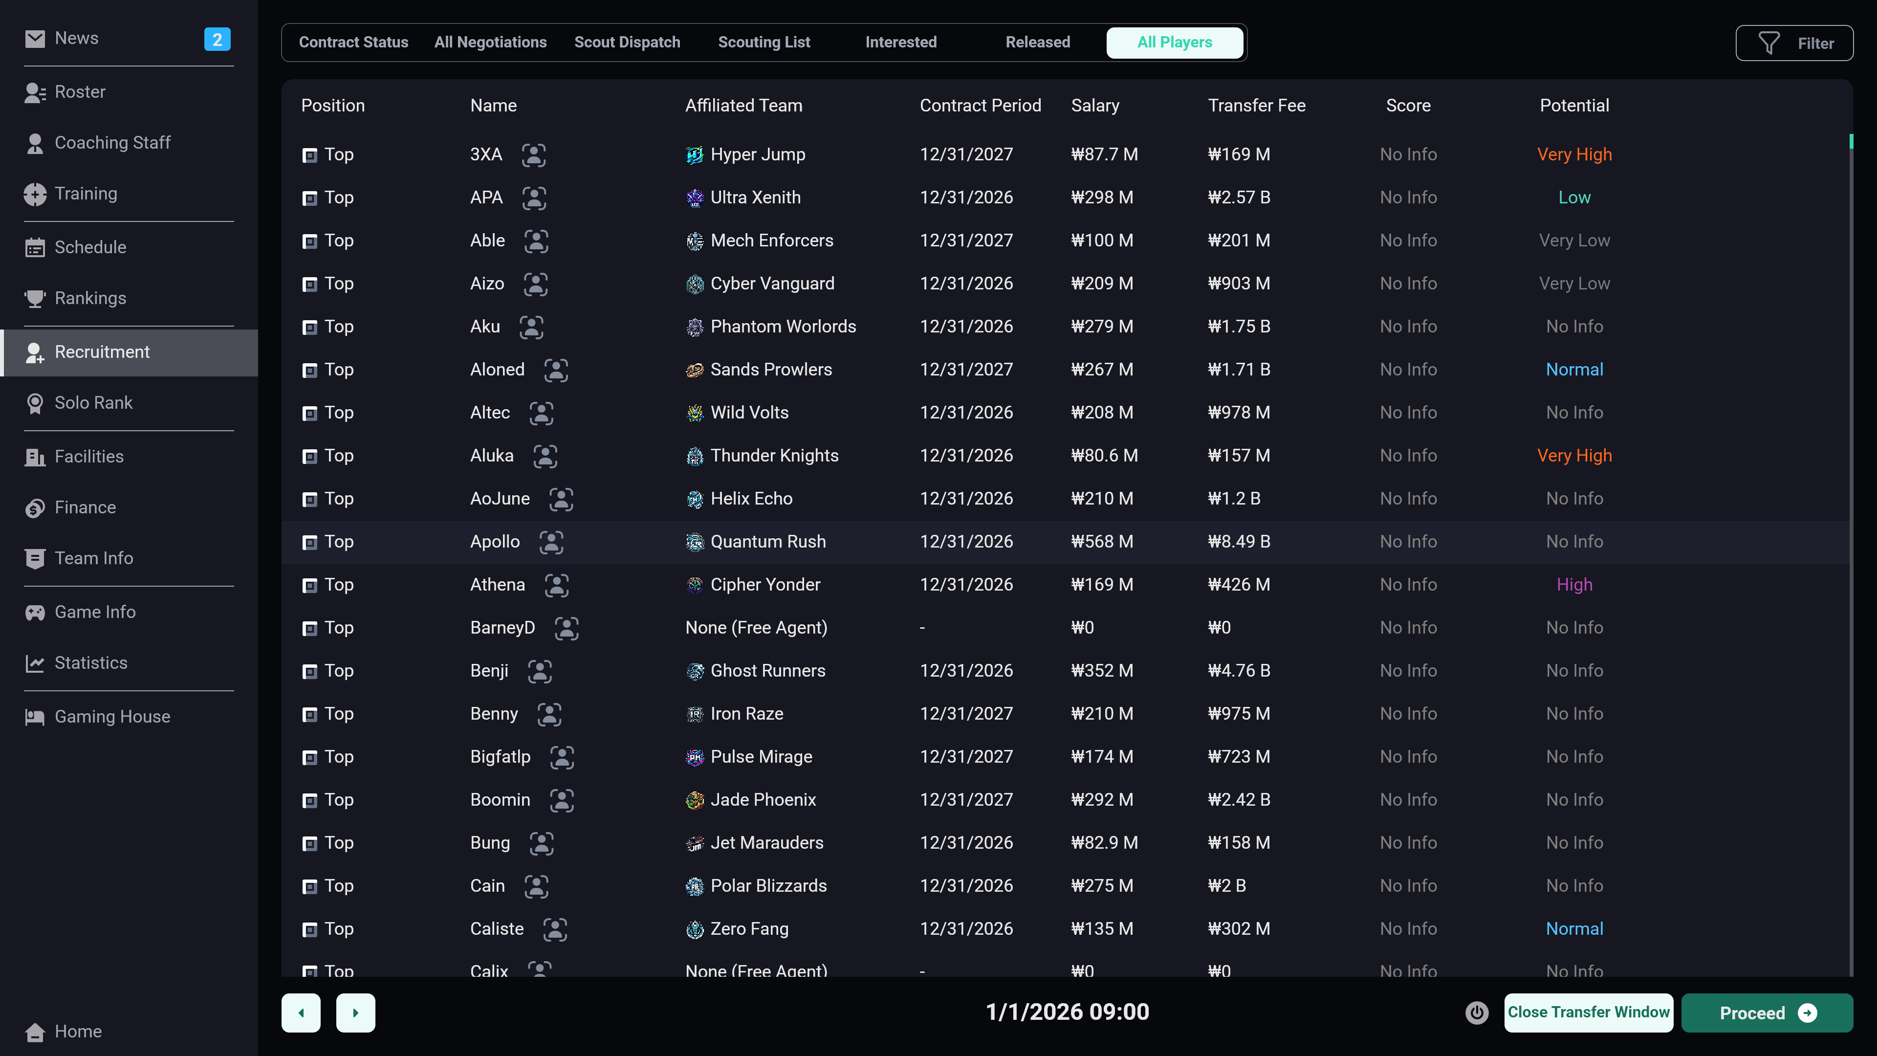
Task: Go to the Solo Rank page
Action: tap(93, 403)
